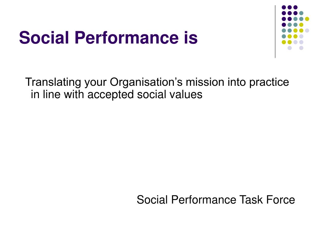
Task: Click the only yellow dot in the fourth row
Action: 301,25
